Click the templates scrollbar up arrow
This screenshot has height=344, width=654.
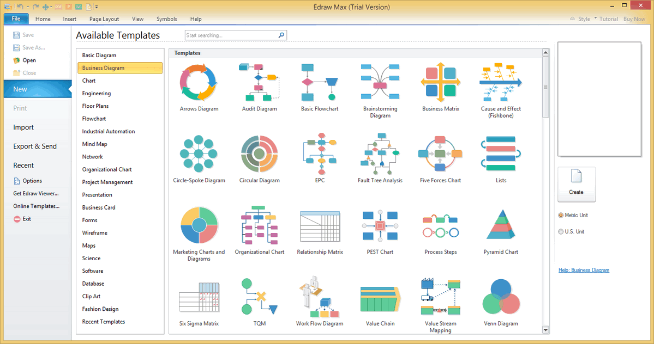(545, 53)
